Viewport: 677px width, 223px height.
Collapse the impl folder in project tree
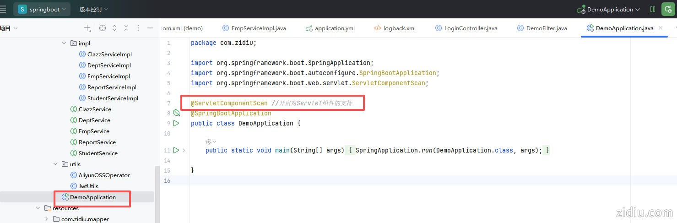pyautogui.click(x=64, y=44)
